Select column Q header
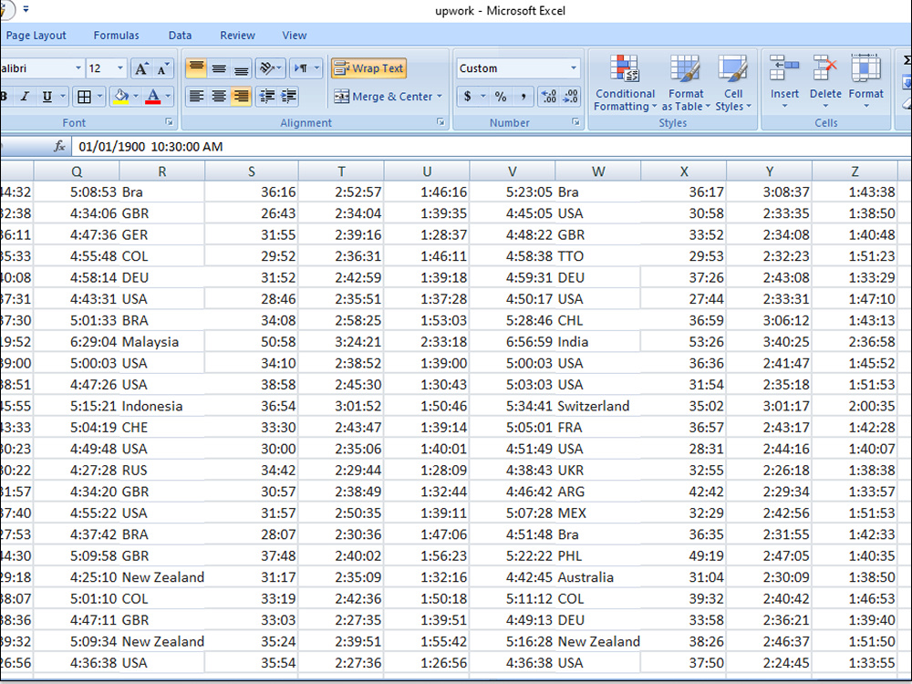The height and width of the screenshot is (684, 912). tap(77, 171)
